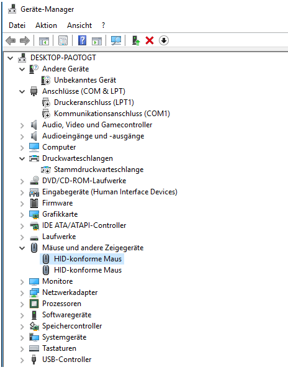Click the Netzwerkadapter label
The image size is (288, 380).
pos(70,292)
